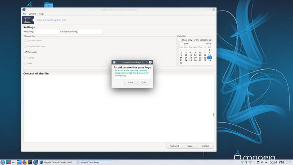Click Quit in the Mageia Tools Logs dialog
The height and width of the screenshot is (165, 293).
144,82
